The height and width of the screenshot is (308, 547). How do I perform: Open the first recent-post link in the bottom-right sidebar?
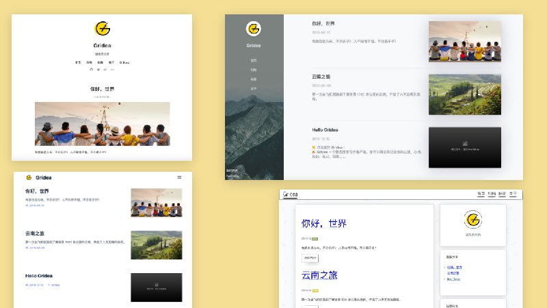pos(455,267)
